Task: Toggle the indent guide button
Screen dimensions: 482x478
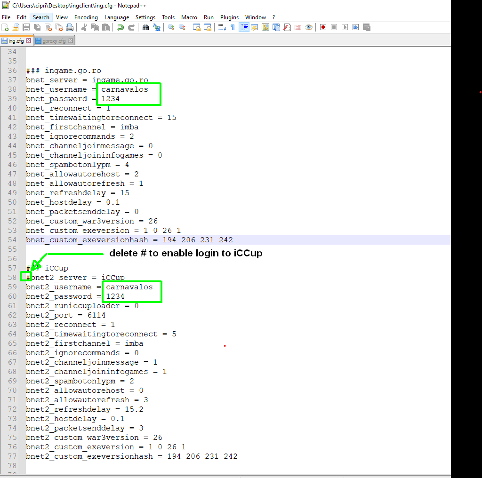Action: pos(244,27)
